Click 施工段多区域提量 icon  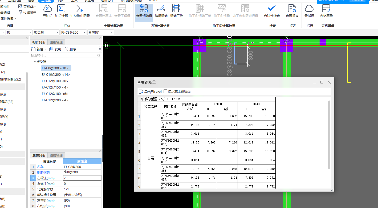tap(245, 9)
